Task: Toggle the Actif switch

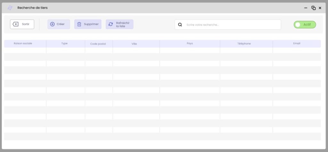Action: point(305,25)
